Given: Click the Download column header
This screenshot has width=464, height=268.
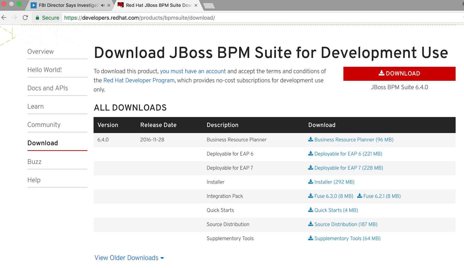Looking at the screenshot, I should pos(322,125).
